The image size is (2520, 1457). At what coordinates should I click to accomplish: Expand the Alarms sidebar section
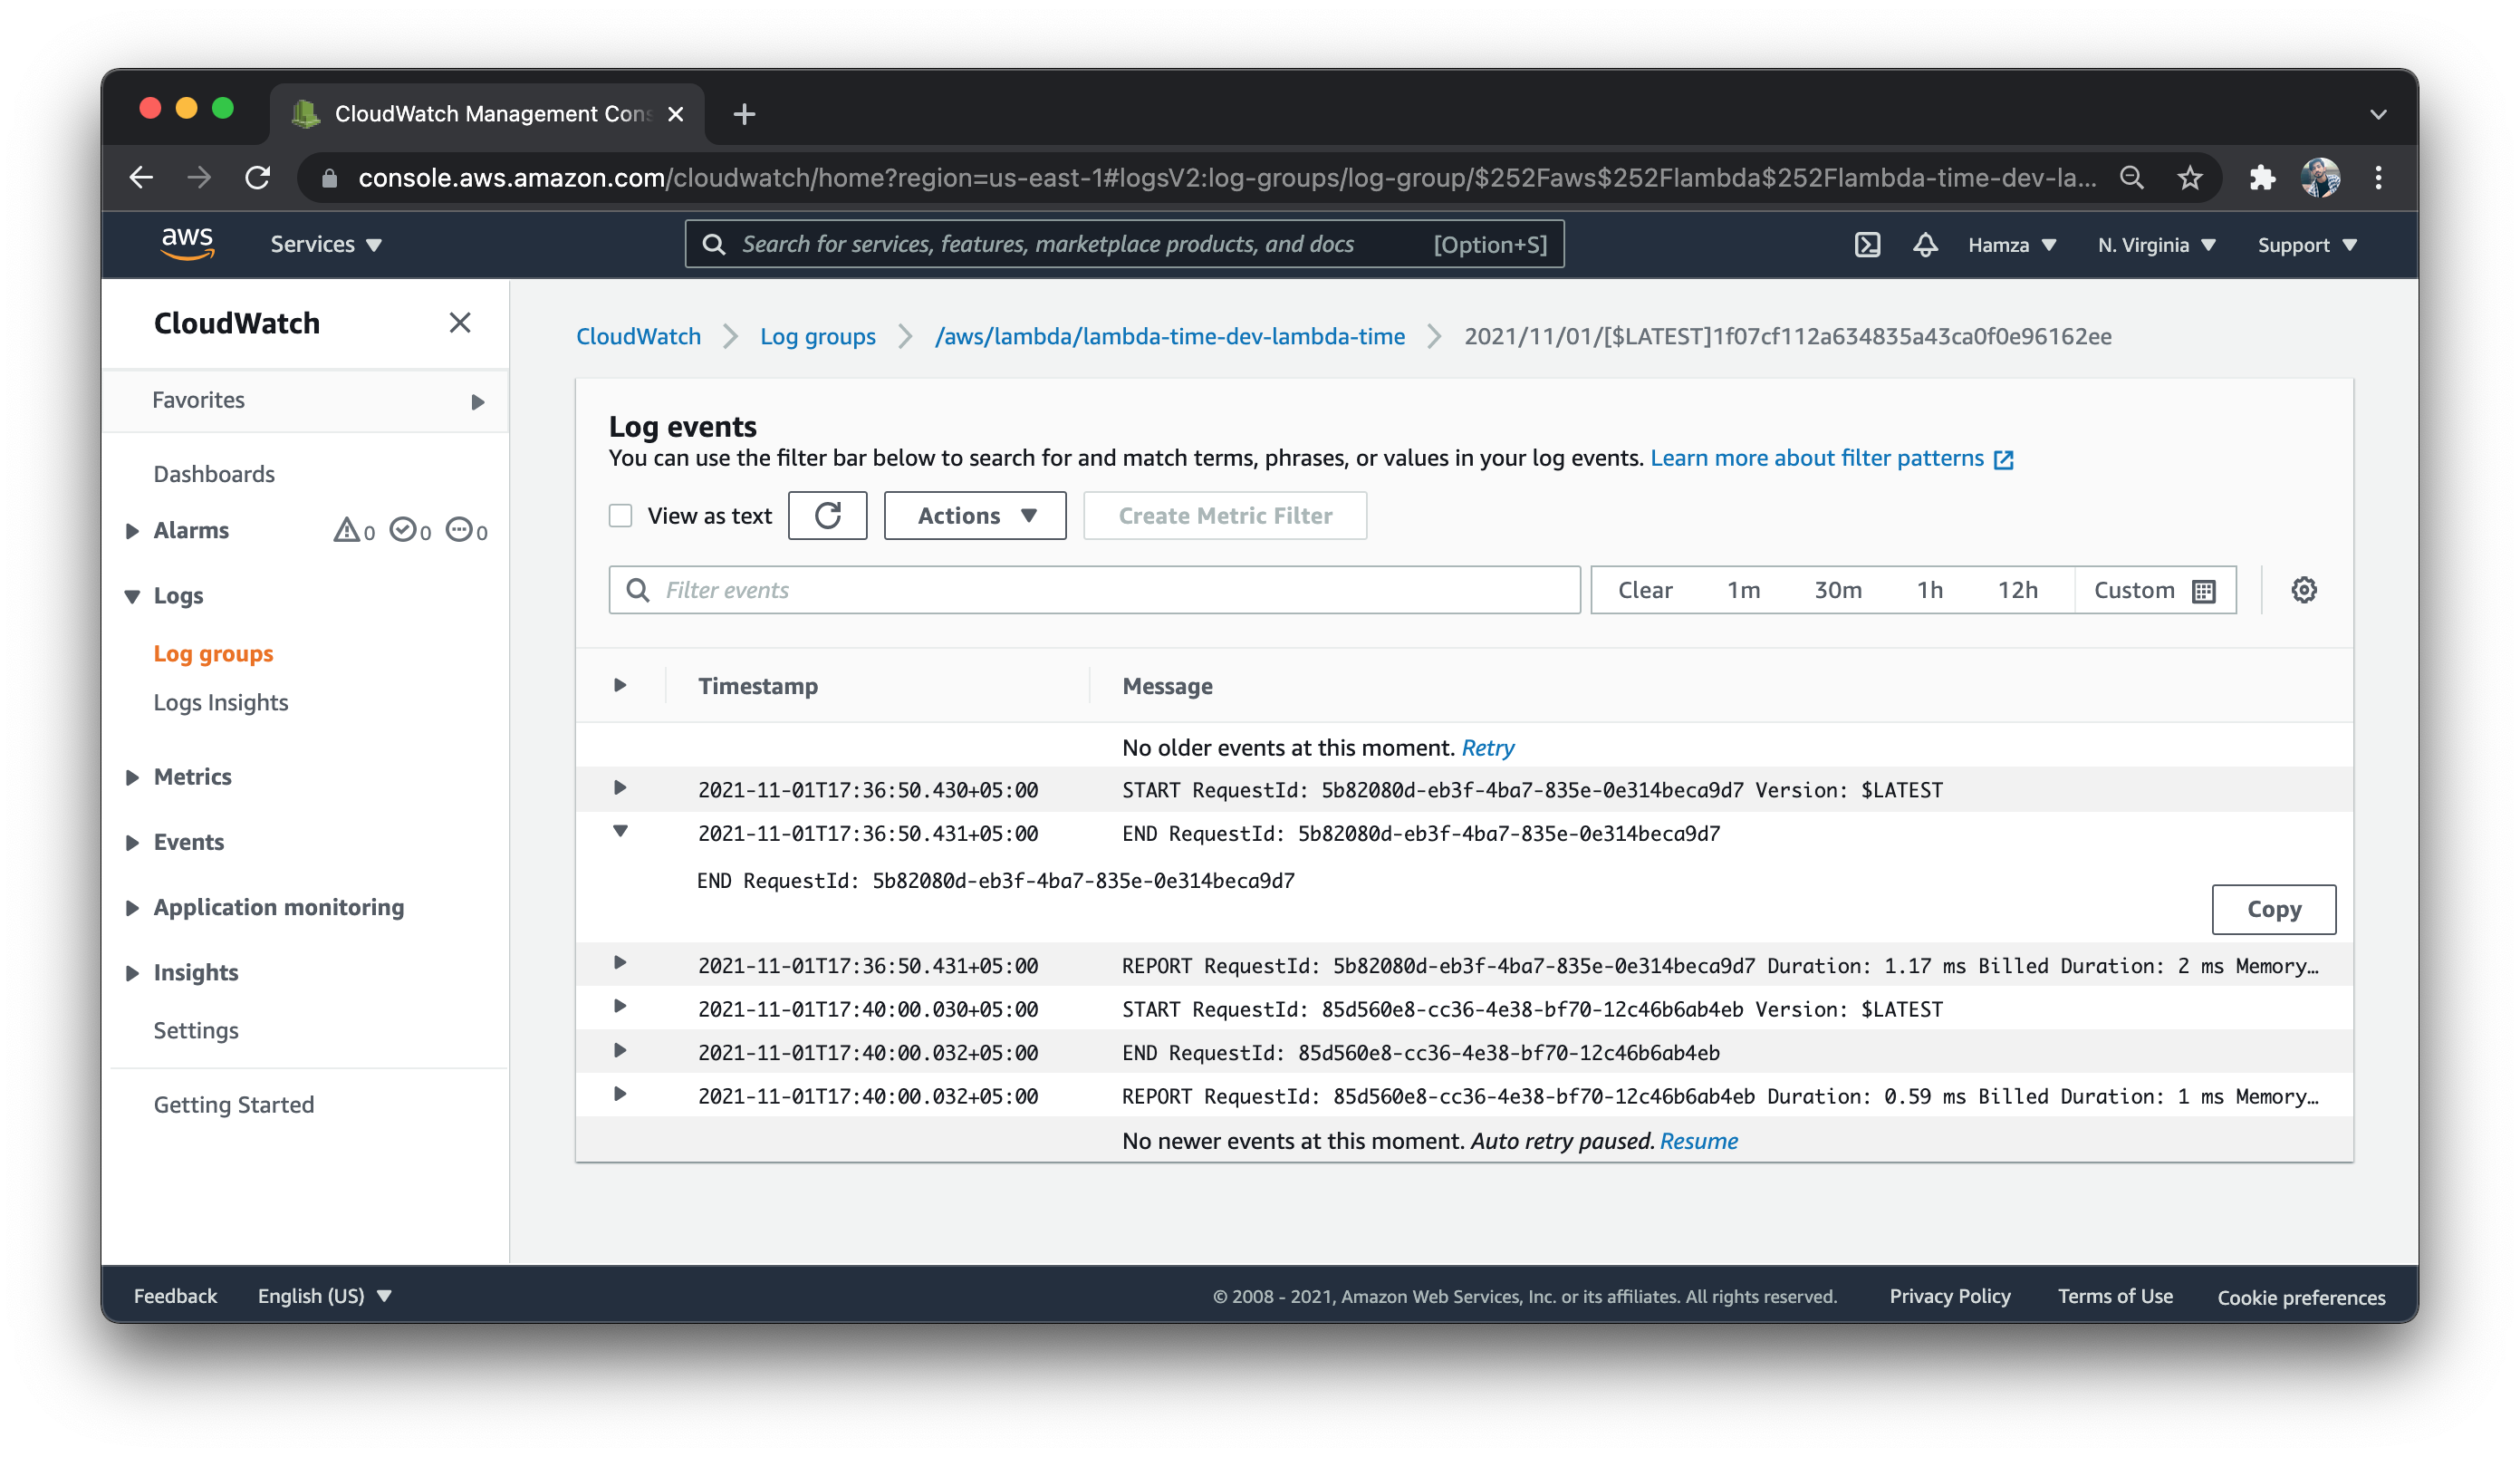tap(132, 531)
